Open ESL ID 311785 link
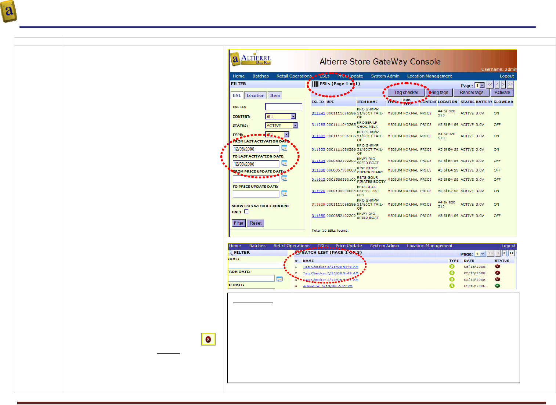The width and height of the screenshot is (556, 405). tap(318, 125)
